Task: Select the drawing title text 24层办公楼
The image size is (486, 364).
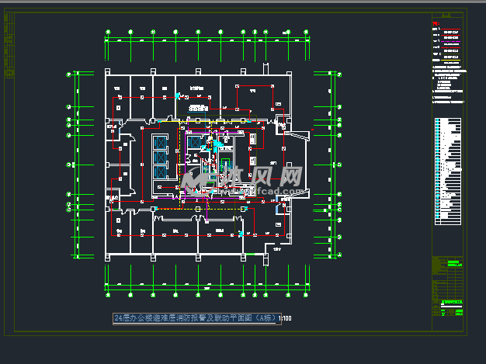Action: 194,318
